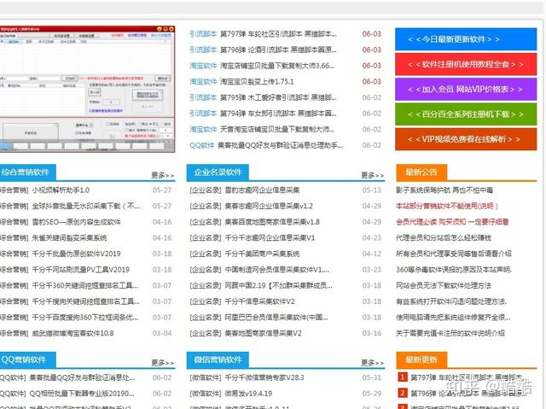Open 集客百度地图商家信息采集v1.8 link

coord(272,222)
